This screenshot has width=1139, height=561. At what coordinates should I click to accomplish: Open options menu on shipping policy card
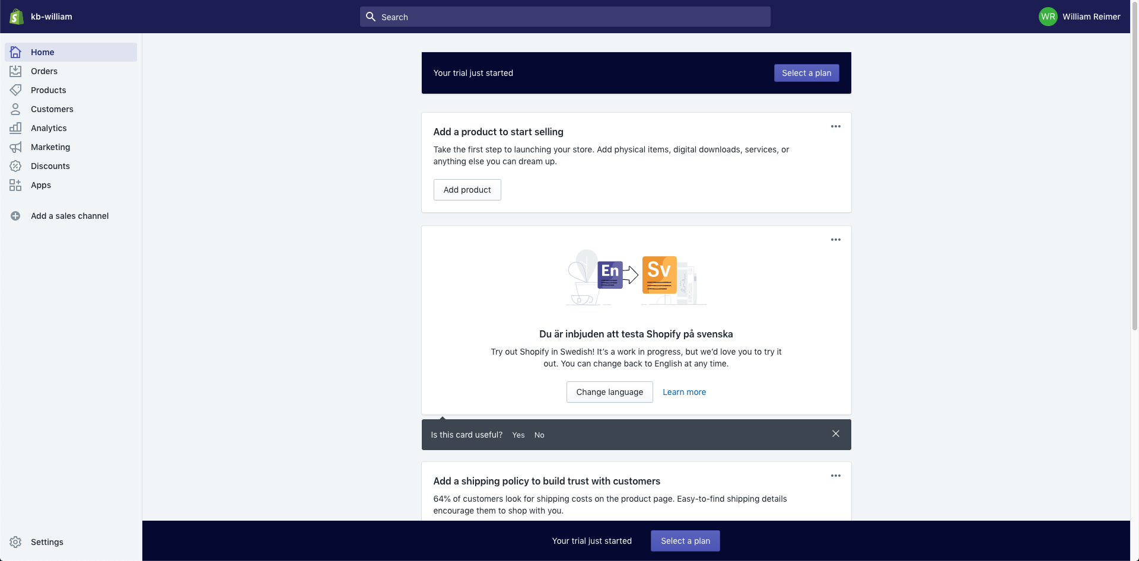click(x=835, y=476)
